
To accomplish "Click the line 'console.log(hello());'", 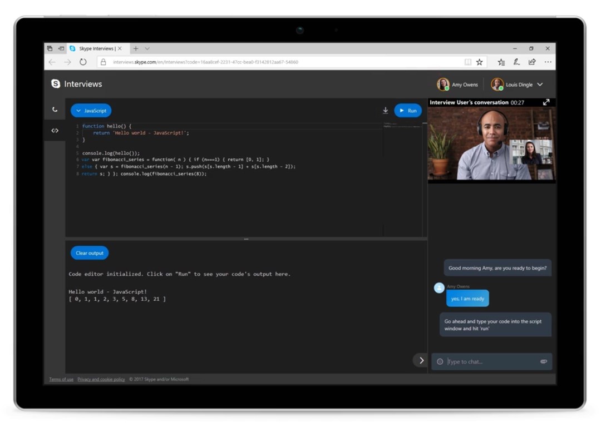I will click(x=111, y=153).
